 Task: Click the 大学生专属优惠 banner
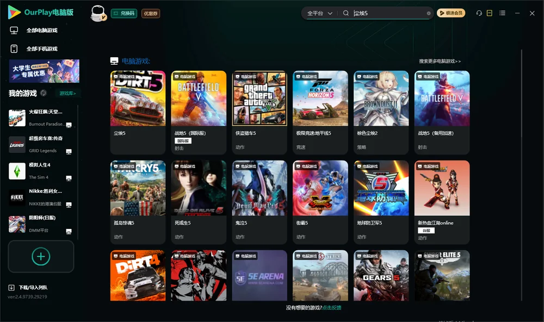[x=44, y=71]
